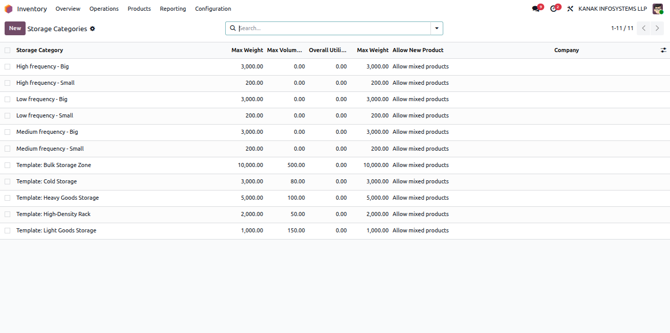Click Allow mixed products in Cold Storage row
This screenshot has height=333, width=670.
tap(421, 181)
